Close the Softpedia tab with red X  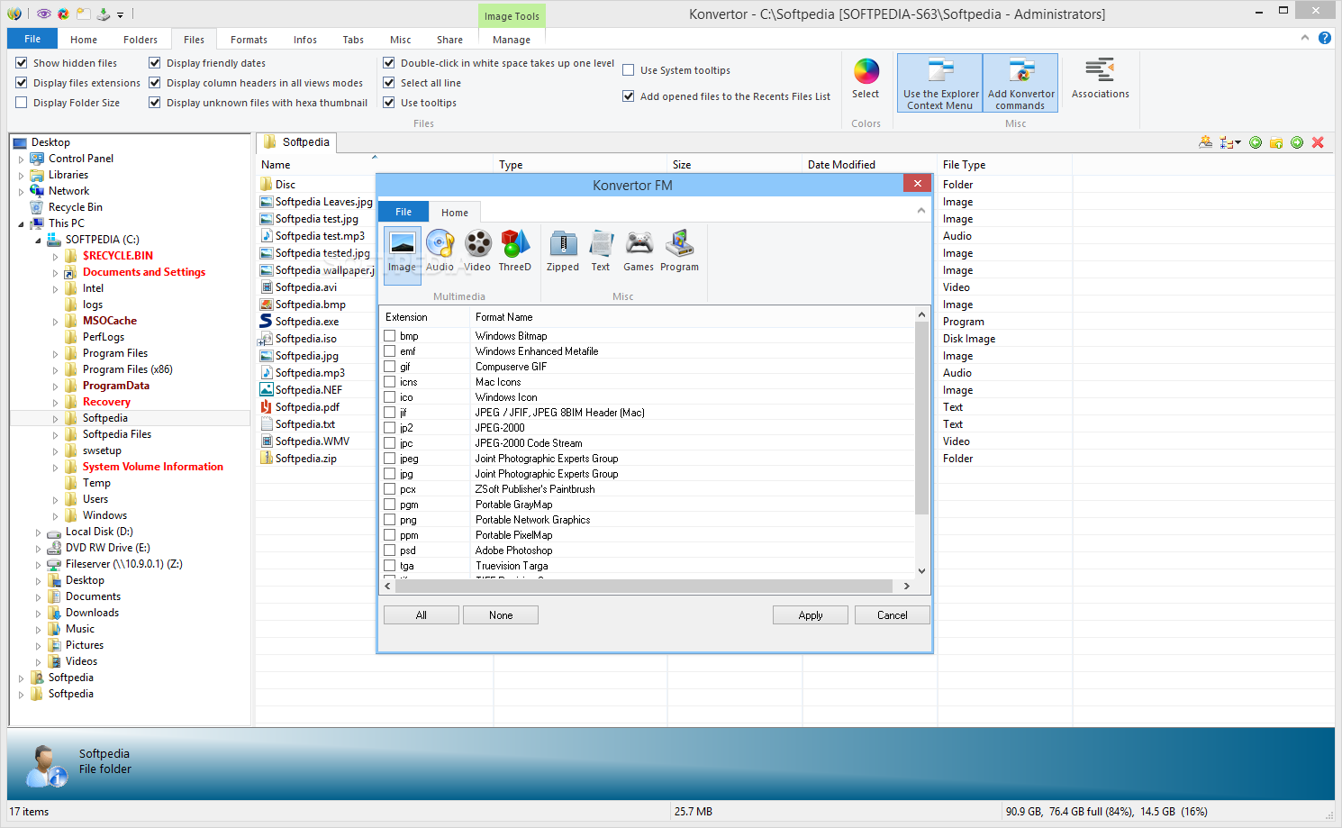coord(1318,142)
